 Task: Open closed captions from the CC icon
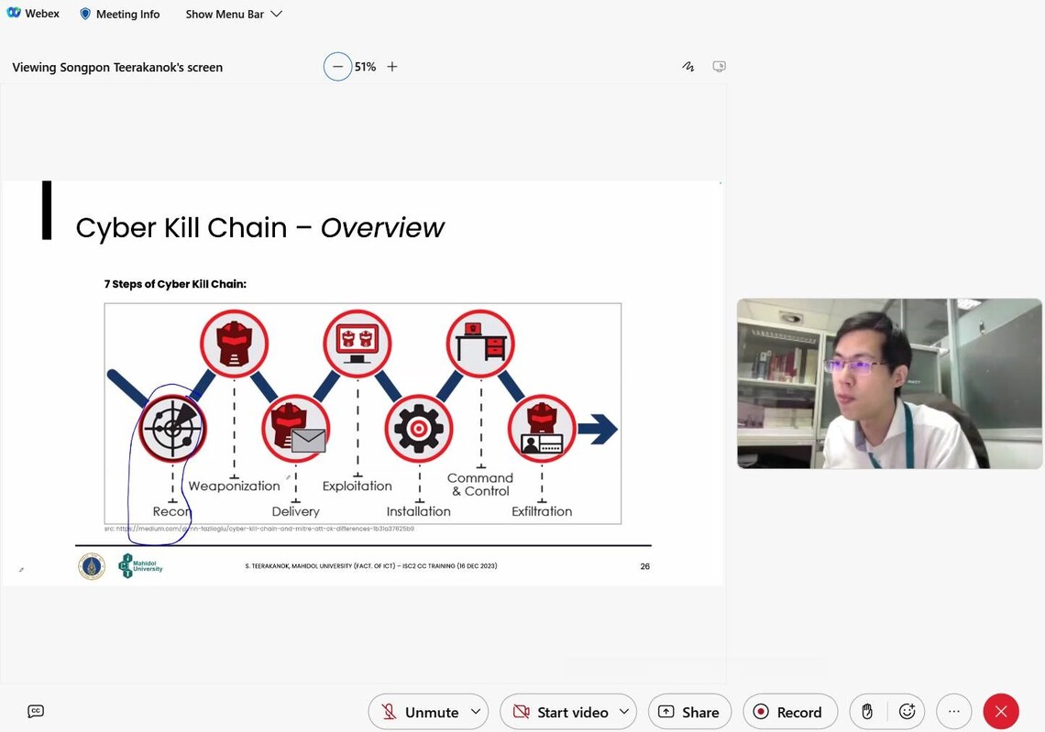point(36,711)
